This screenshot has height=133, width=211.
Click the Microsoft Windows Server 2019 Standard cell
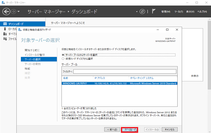(x=153, y=83)
